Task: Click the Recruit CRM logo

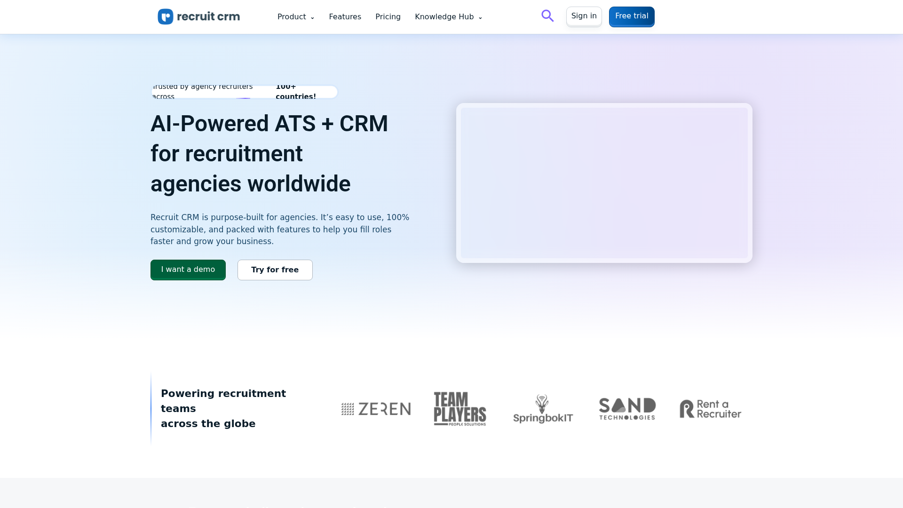Action: 198,16
